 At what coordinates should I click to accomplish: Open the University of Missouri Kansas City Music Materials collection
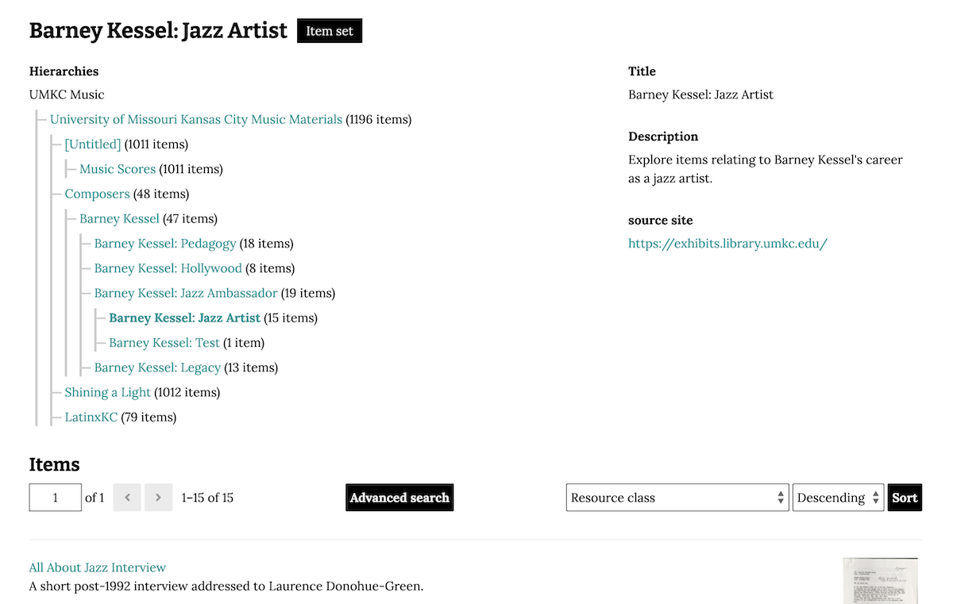coord(195,119)
